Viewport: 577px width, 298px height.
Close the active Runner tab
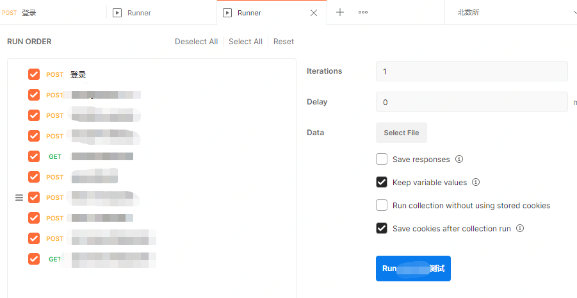click(314, 13)
